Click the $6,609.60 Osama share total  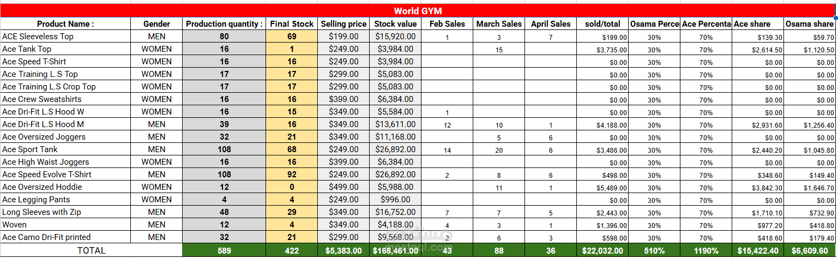pos(810,250)
